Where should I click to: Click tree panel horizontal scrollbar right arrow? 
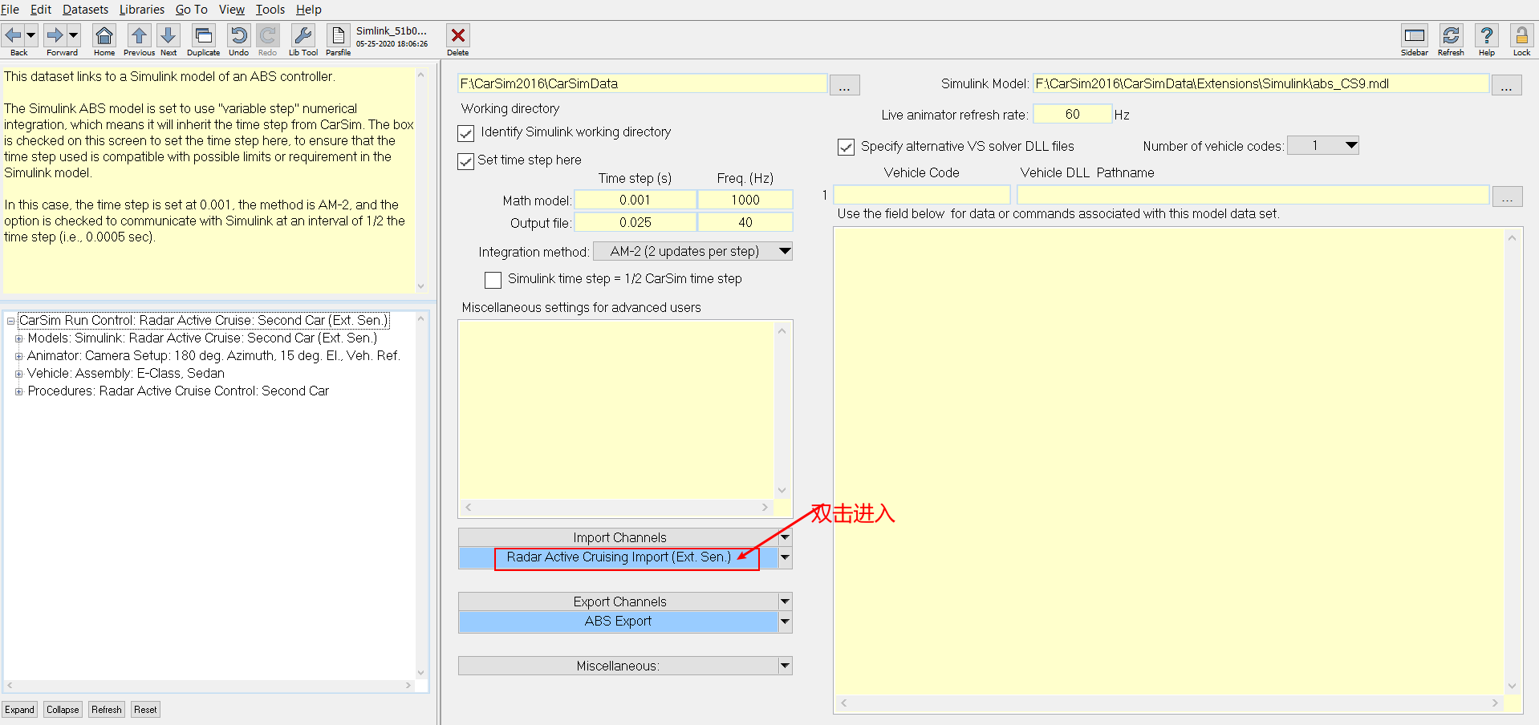[408, 686]
